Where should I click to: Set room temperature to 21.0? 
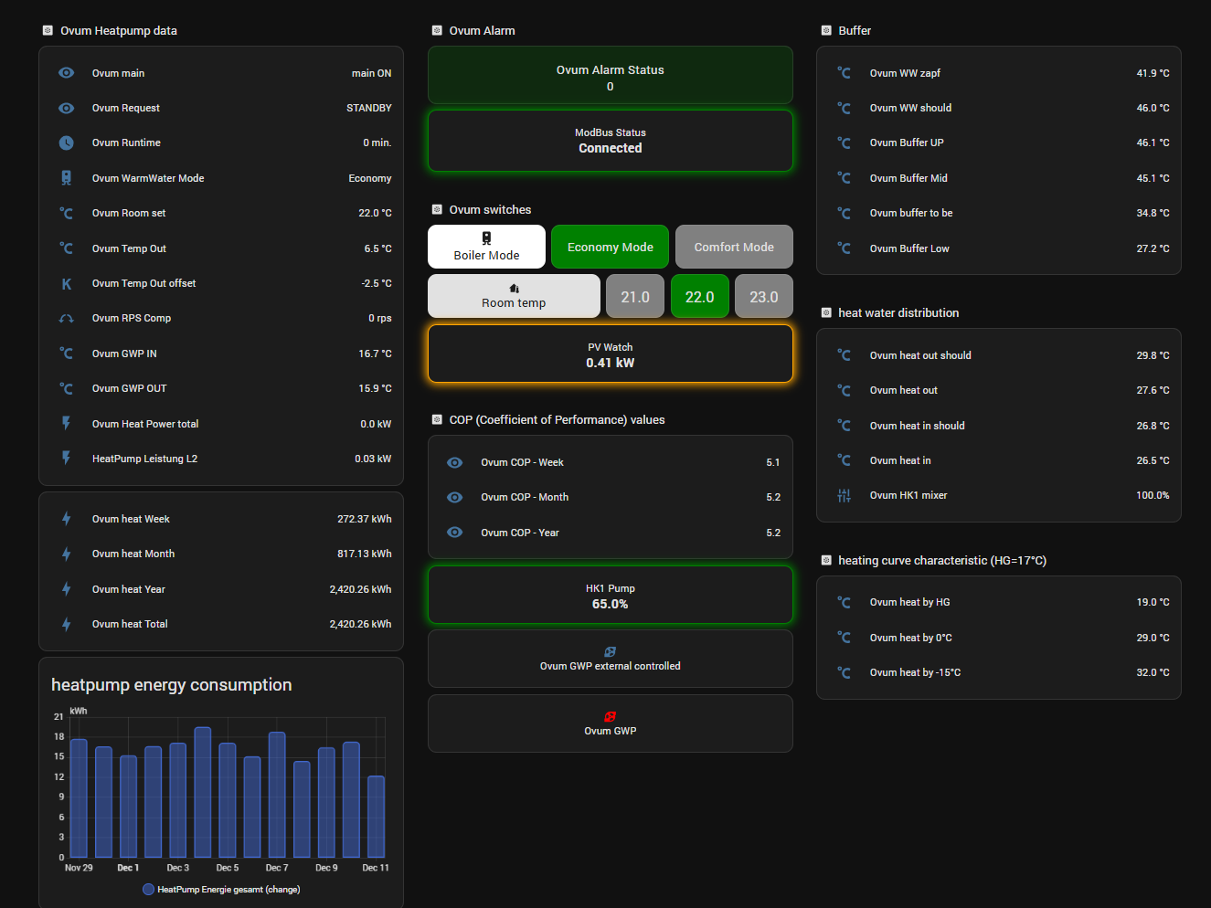[x=635, y=297]
